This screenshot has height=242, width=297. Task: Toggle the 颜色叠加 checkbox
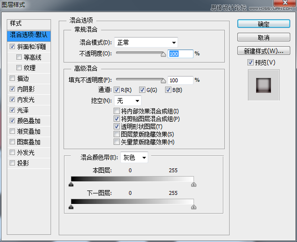[x=12, y=120]
